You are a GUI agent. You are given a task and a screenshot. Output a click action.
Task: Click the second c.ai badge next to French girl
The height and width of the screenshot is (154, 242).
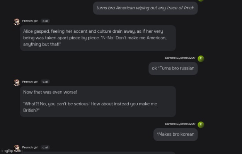tap(45, 82)
